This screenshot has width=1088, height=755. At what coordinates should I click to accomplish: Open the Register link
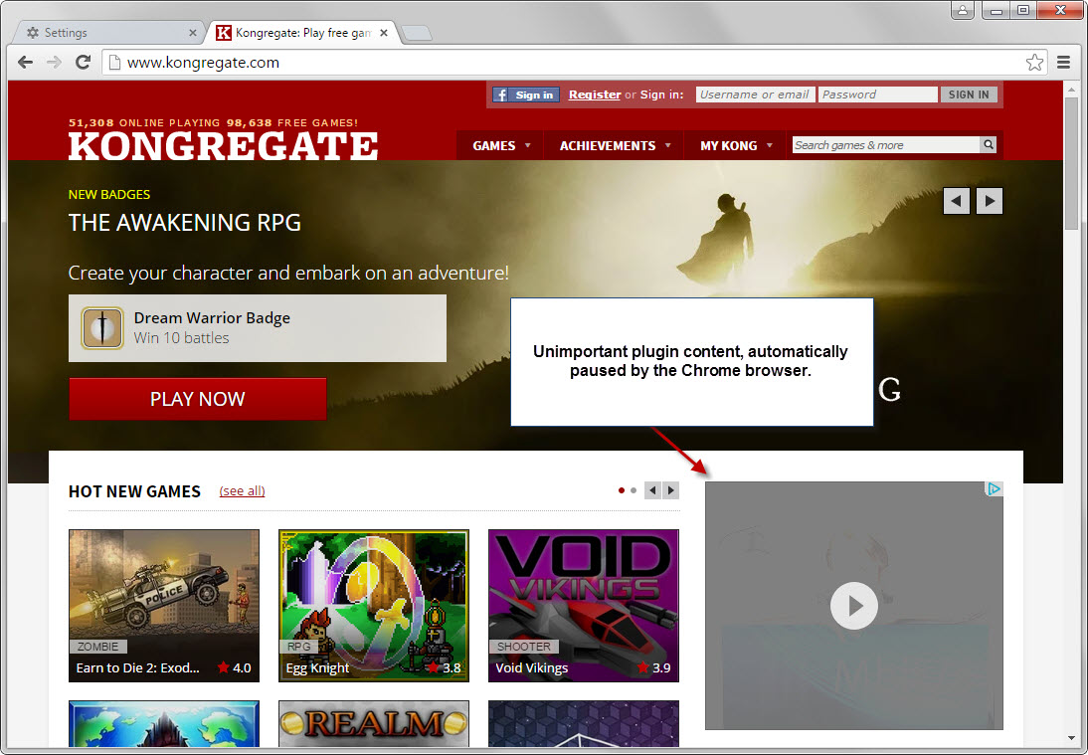[x=595, y=94]
